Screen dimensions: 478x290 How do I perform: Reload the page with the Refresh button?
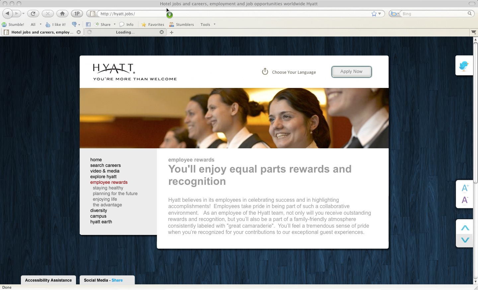coord(33,14)
